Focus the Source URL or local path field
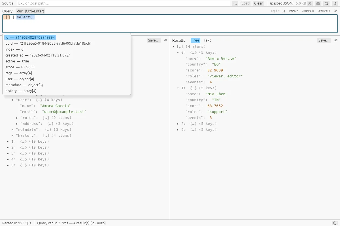This screenshot has width=340, height=226. point(124,3)
